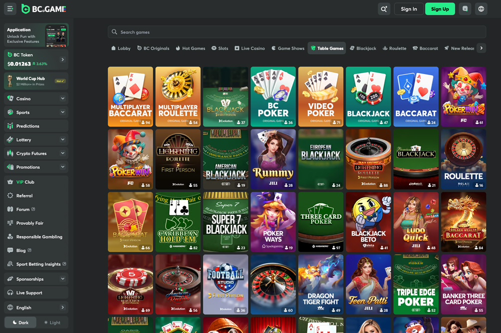Click the Sports ball icon in the sidebar
This screenshot has height=333, width=501.
[x=10, y=112]
